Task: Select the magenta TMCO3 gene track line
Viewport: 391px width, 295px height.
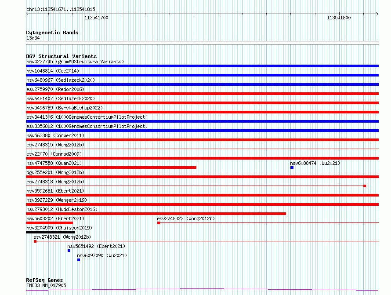Action: tap(202, 290)
